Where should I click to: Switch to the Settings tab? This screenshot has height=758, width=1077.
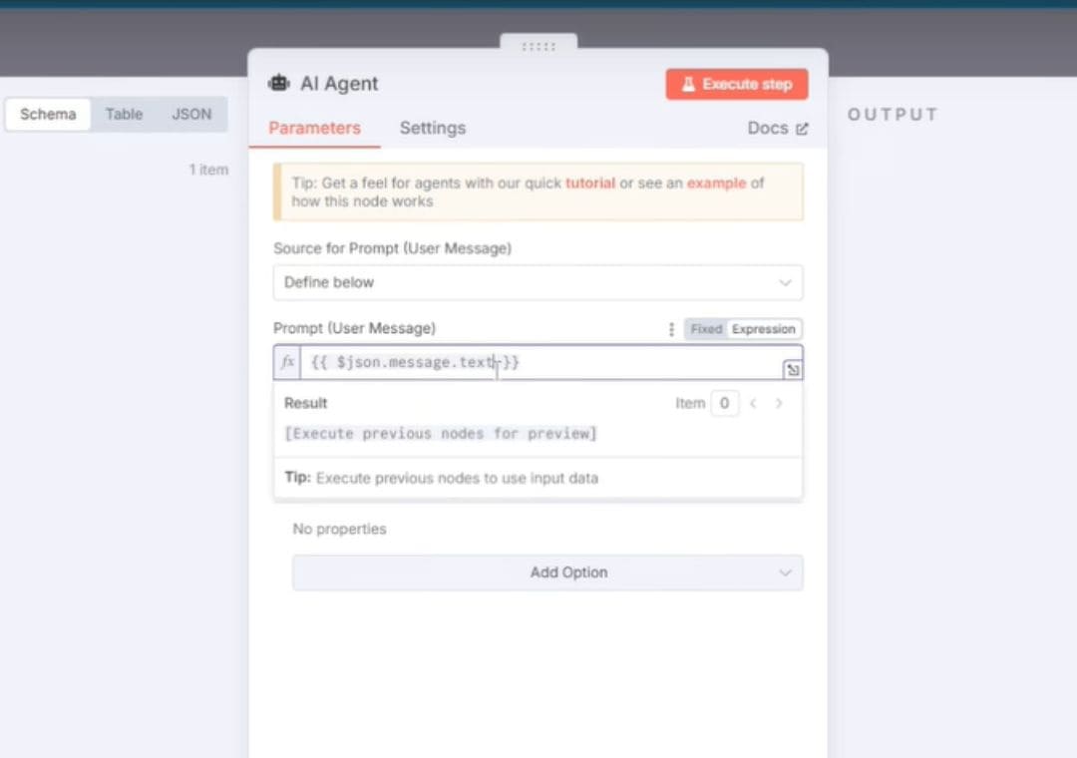pos(432,128)
